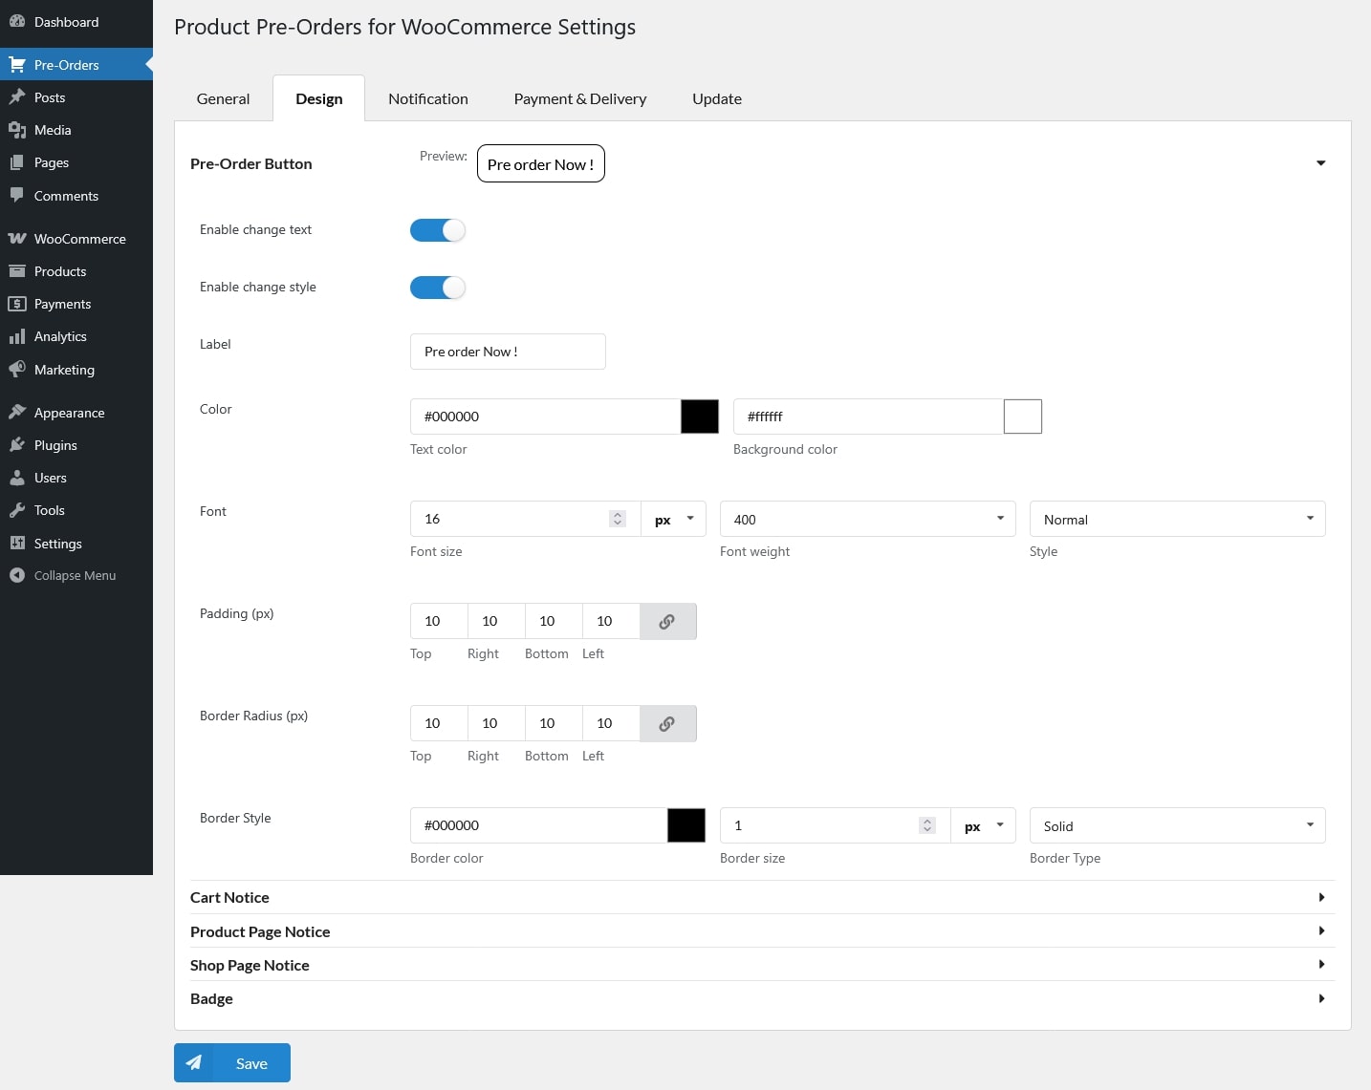This screenshot has width=1371, height=1090.
Task: Turn off Enable change style switch
Action: tap(438, 288)
